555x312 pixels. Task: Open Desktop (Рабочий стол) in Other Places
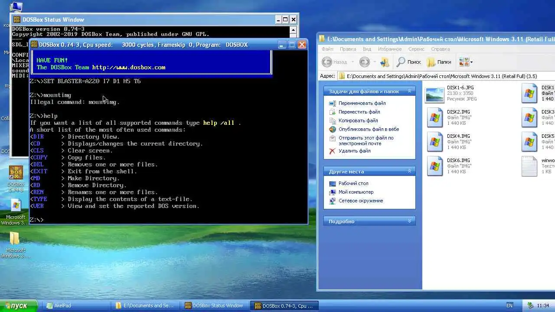[353, 183]
